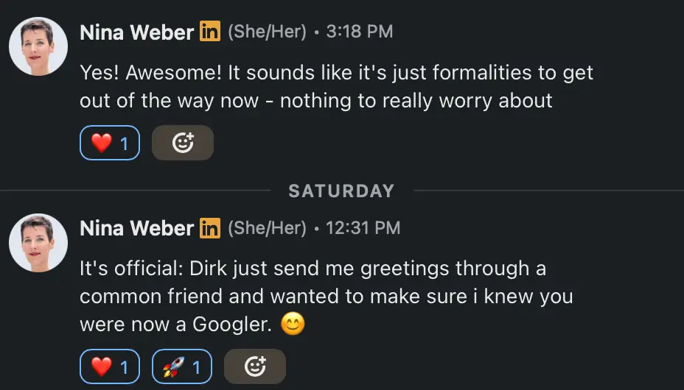The width and height of the screenshot is (684, 390).
Task: Click the 12:31 PM timestamp
Action: click(363, 229)
